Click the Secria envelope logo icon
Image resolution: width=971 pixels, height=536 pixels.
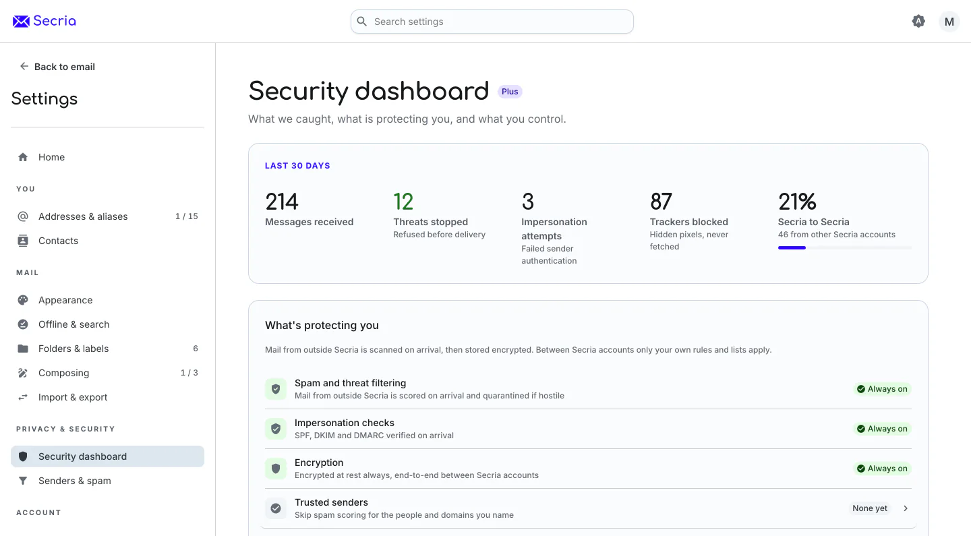tap(21, 22)
